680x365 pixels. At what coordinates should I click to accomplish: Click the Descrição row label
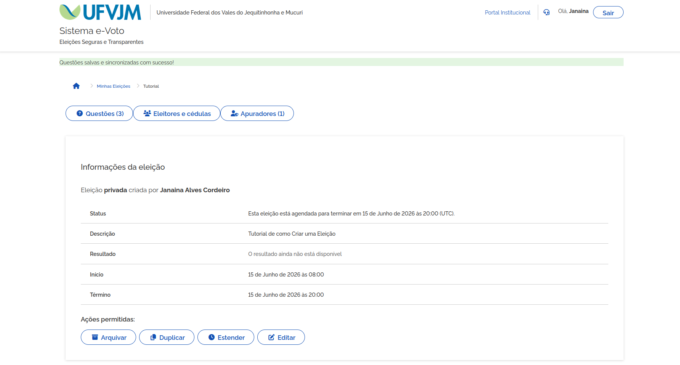point(103,234)
